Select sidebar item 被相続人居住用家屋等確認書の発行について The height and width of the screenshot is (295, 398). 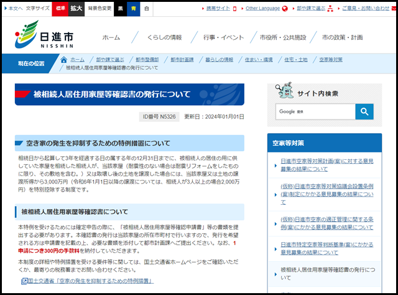tap(328, 274)
